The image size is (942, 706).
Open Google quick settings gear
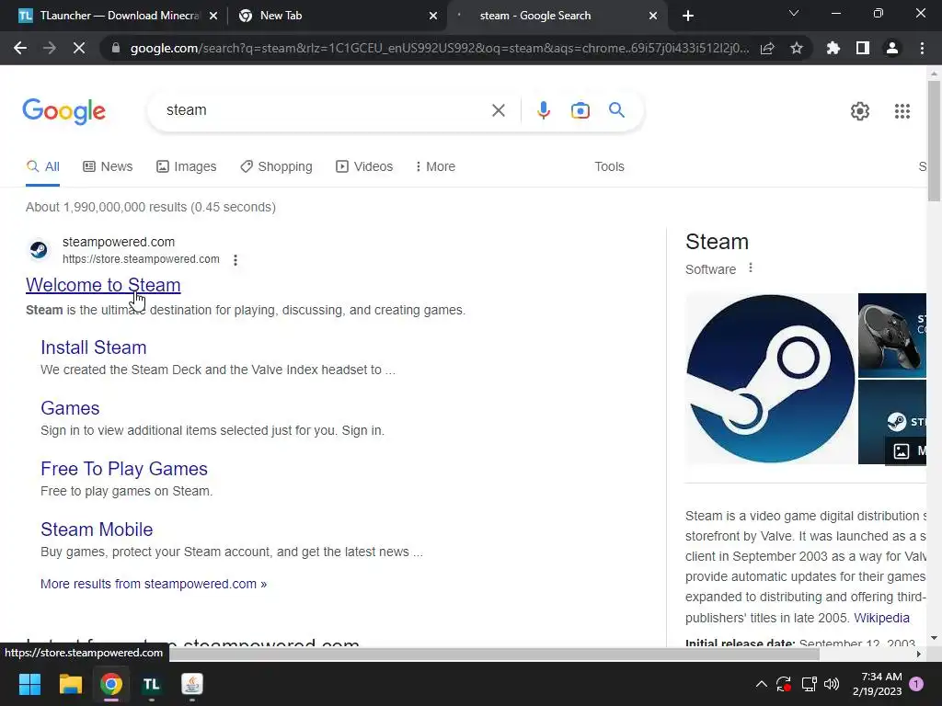pos(860,111)
